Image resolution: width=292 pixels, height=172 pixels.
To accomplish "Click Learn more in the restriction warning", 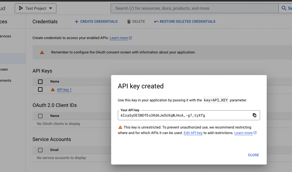I will pyautogui.click(x=244, y=133).
